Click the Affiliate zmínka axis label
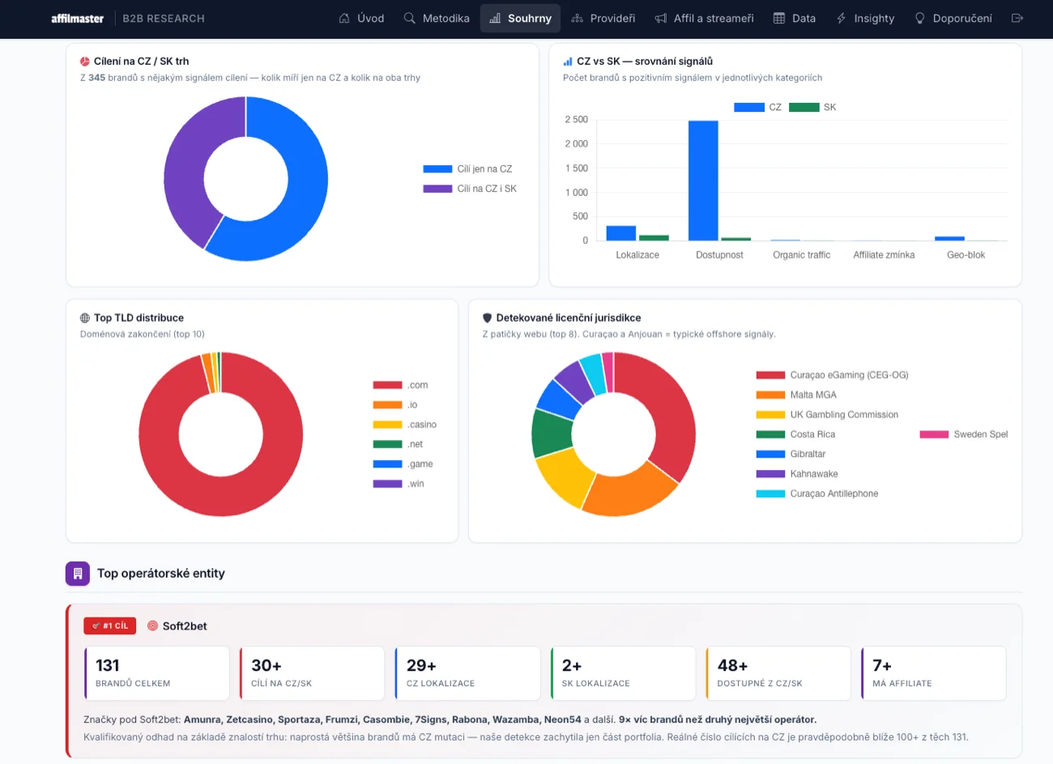Image resolution: width=1053 pixels, height=764 pixels. click(x=884, y=255)
